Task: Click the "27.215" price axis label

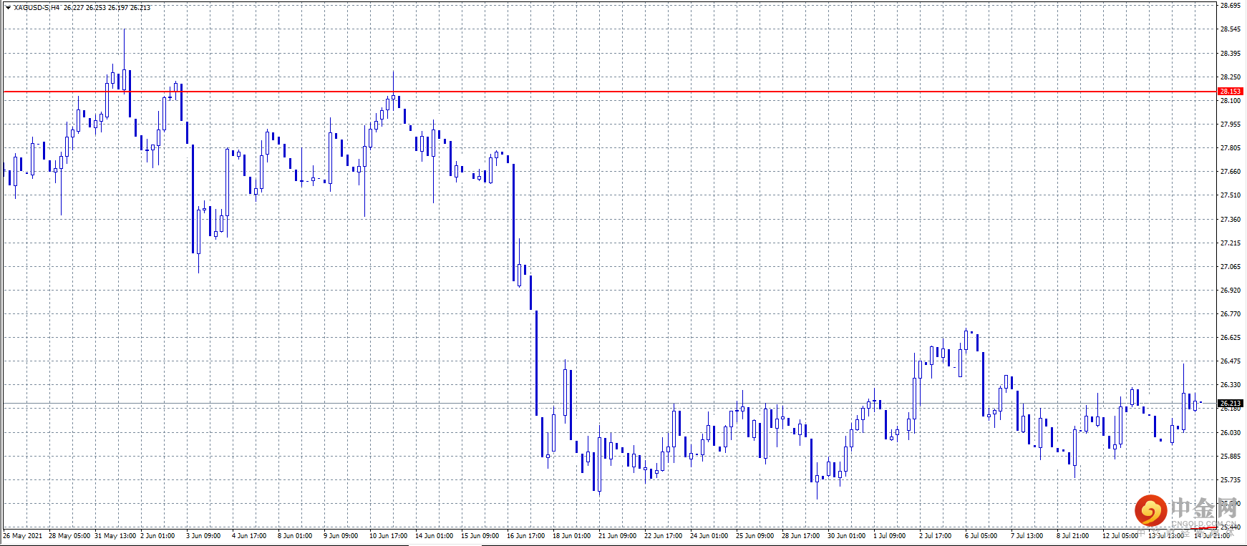Action: [1231, 243]
